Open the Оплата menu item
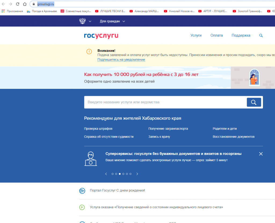Screen dimensions: 275x223 [216, 35]
